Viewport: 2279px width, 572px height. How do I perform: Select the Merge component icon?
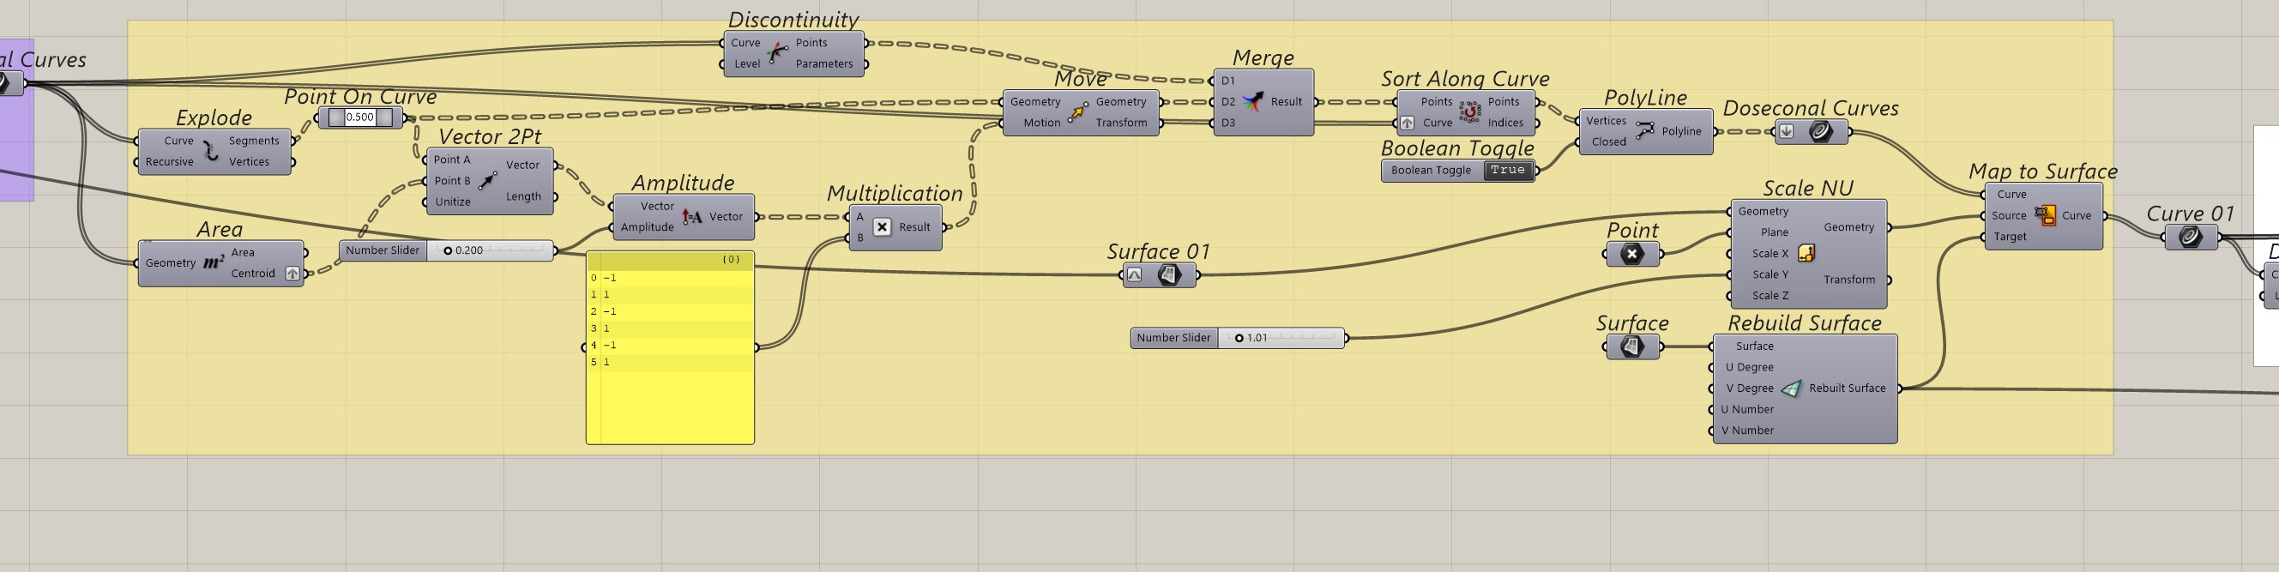pyautogui.click(x=1253, y=102)
